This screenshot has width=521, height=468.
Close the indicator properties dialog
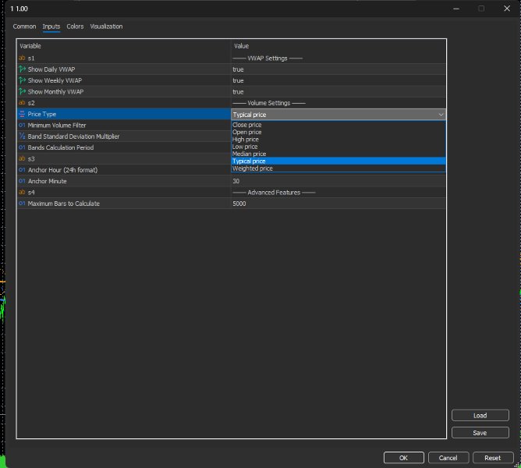507,9
